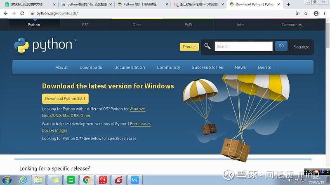Image resolution: width=330 pixels, height=185 pixels.
Task: Open the red API app on the taskbar
Action: tap(103, 180)
